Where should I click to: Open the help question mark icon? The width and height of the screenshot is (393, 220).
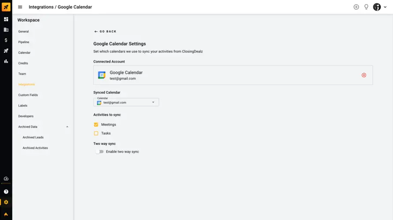point(6,192)
